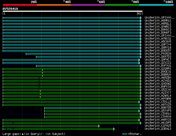Click the UniRef100_C5YR10 label

(158, 114)
